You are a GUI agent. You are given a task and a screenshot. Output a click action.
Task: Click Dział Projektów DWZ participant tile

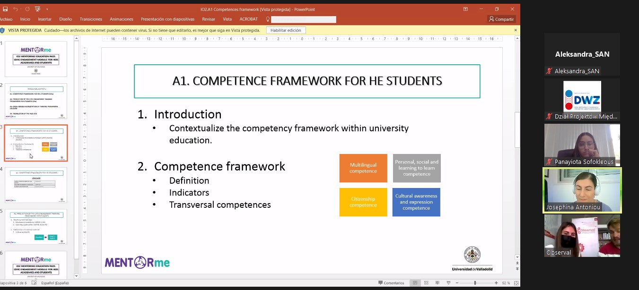point(582,100)
